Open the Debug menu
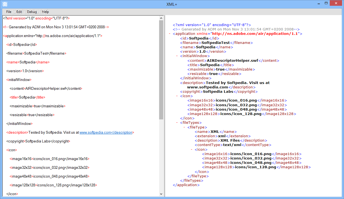 click(x=32, y=12)
